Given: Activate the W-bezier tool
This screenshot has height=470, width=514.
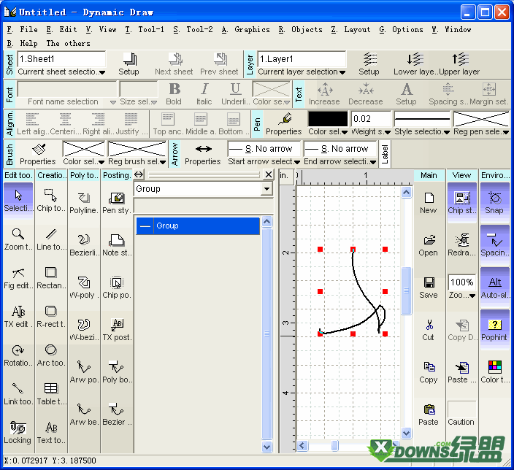Looking at the screenshot, I should point(84,330).
